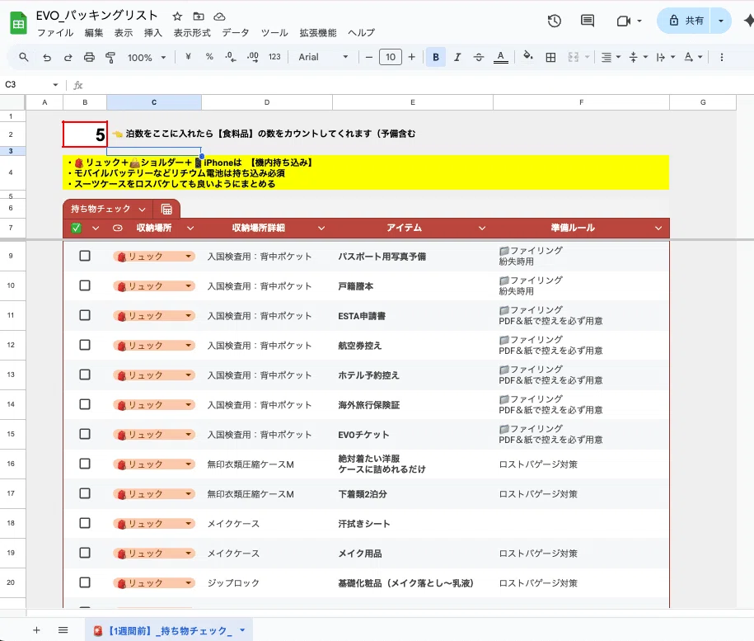Viewport: 754px width, 641px height.
Task: Open the 挿入 menu
Action: point(153,33)
